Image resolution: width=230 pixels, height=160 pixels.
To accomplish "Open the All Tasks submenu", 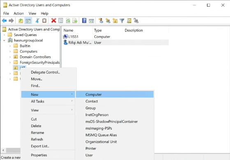I will [x=48, y=101].
